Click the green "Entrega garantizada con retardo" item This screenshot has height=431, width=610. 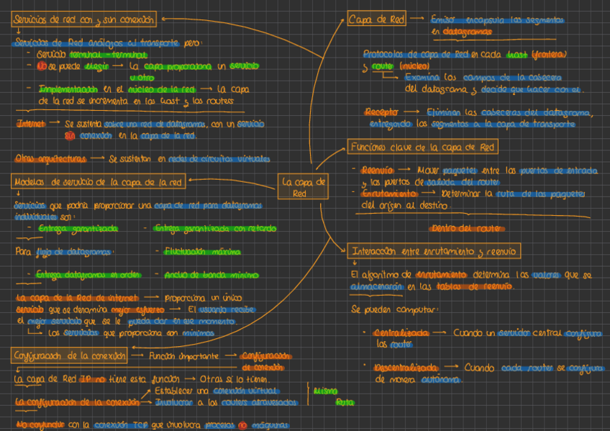point(215,229)
